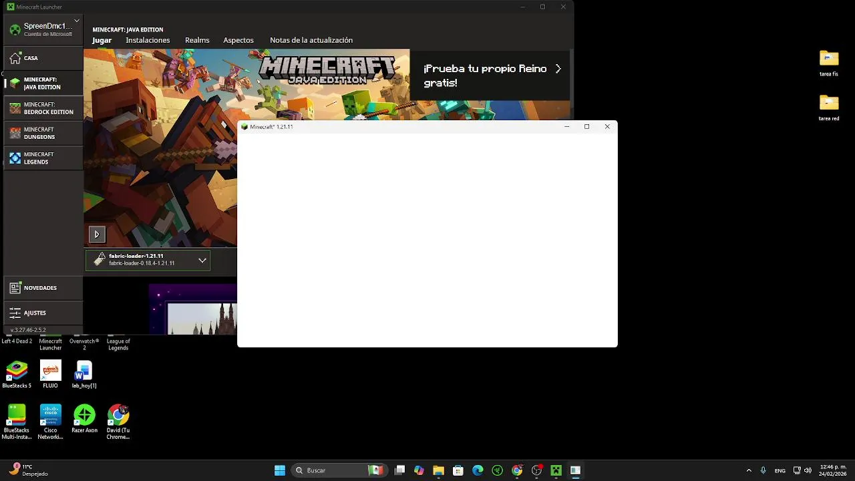This screenshot has height=481, width=855.
Task: Select Minecraft Legends in sidebar
Action: tap(43, 158)
